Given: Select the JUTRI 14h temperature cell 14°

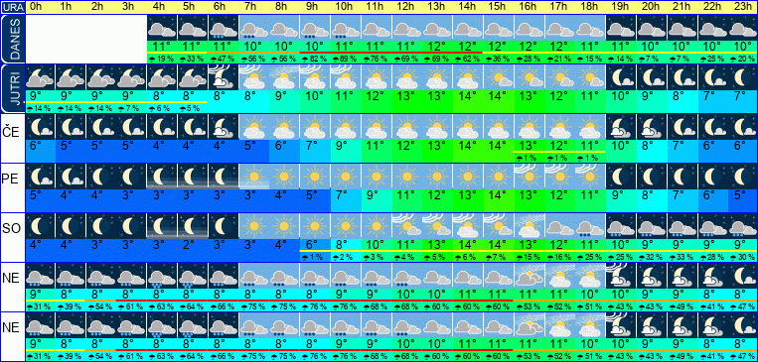Looking at the screenshot, I should click(x=468, y=95).
